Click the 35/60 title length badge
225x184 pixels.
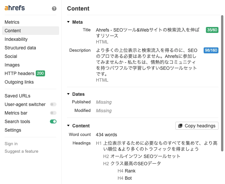pyautogui.click(x=212, y=30)
